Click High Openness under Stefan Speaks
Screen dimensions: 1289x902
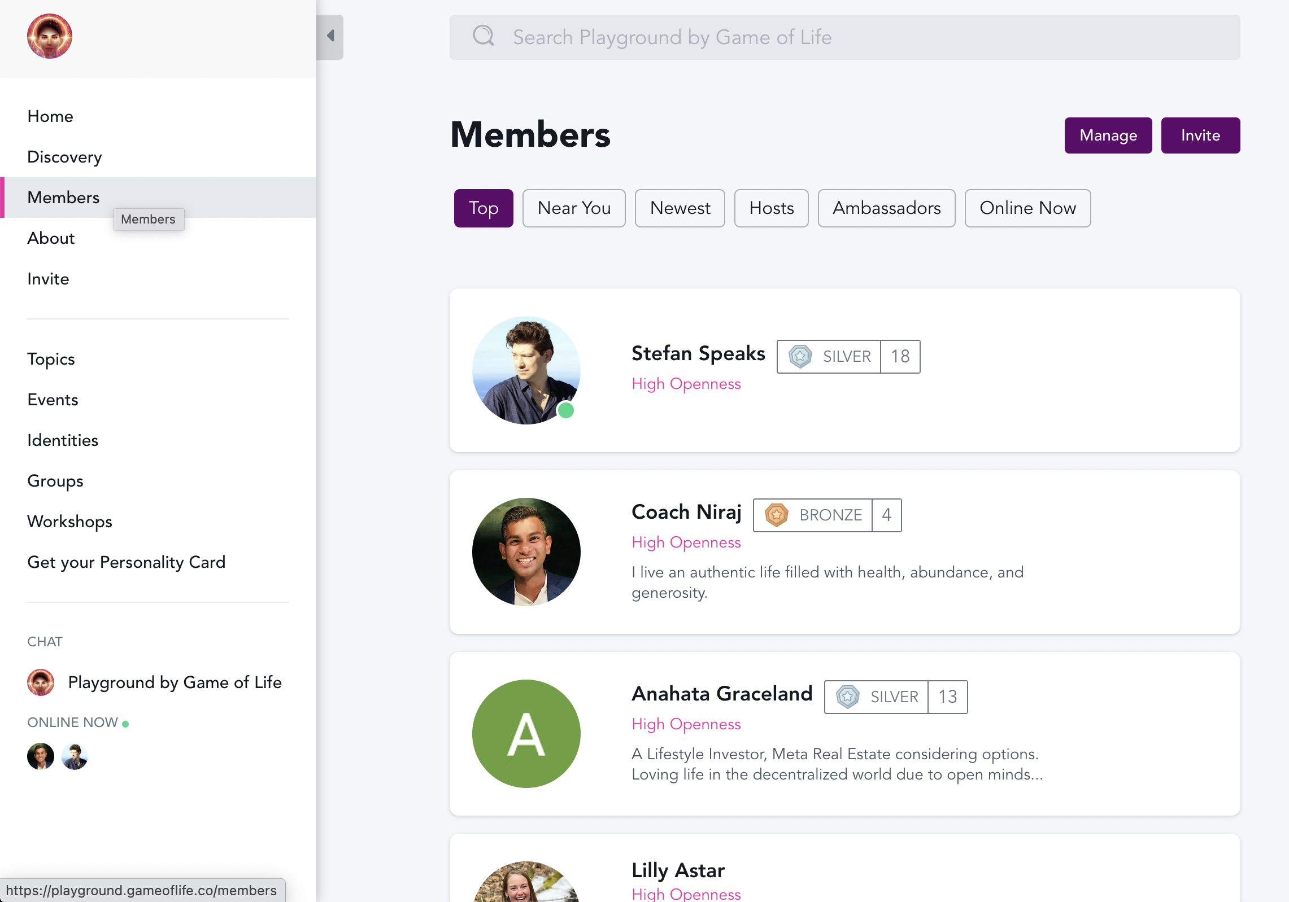pos(686,384)
